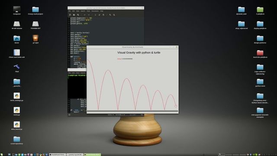277x156 pixels.
Task: Click the Find magnifier icon in editor toolbar
Action: click(x=110, y=15)
